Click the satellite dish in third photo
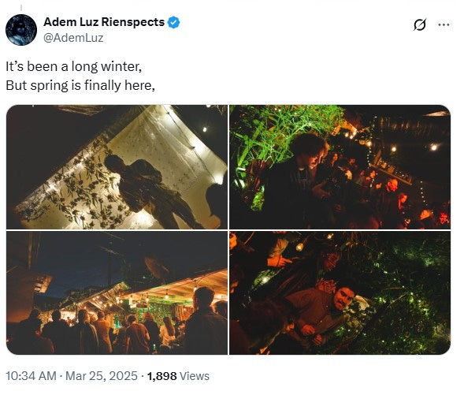The width and height of the screenshot is (464, 395). pos(156,268)
